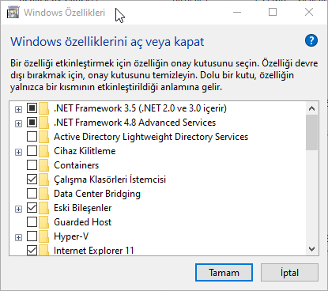Click the vertical scrollbar thumb
The image size is (328, 291).
(312, 132)
